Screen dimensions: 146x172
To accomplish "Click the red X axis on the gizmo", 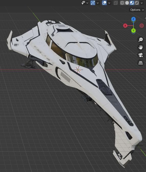I will pos(125,26).
